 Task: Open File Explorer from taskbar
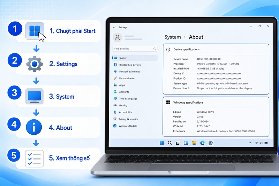tap(194, 143)
